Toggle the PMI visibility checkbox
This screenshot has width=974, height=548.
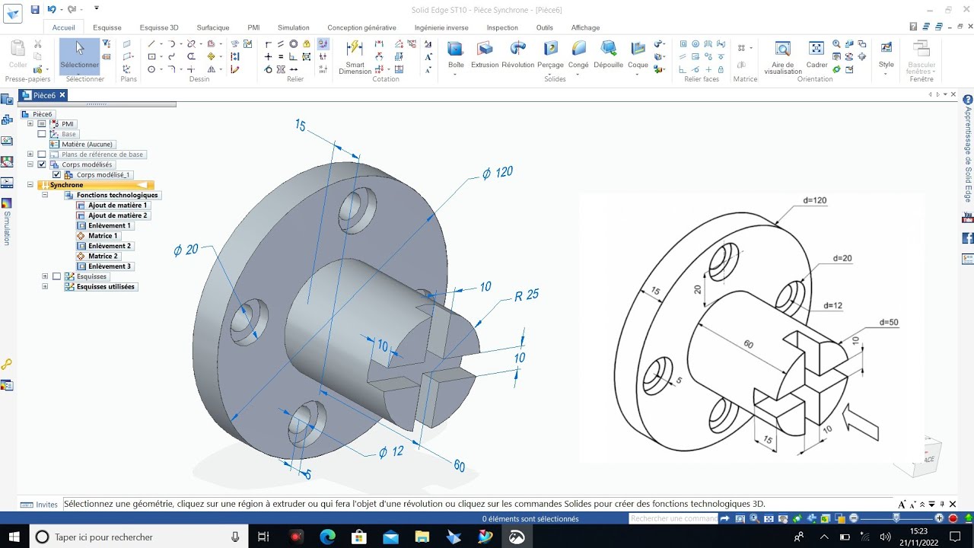pos(42,123)
